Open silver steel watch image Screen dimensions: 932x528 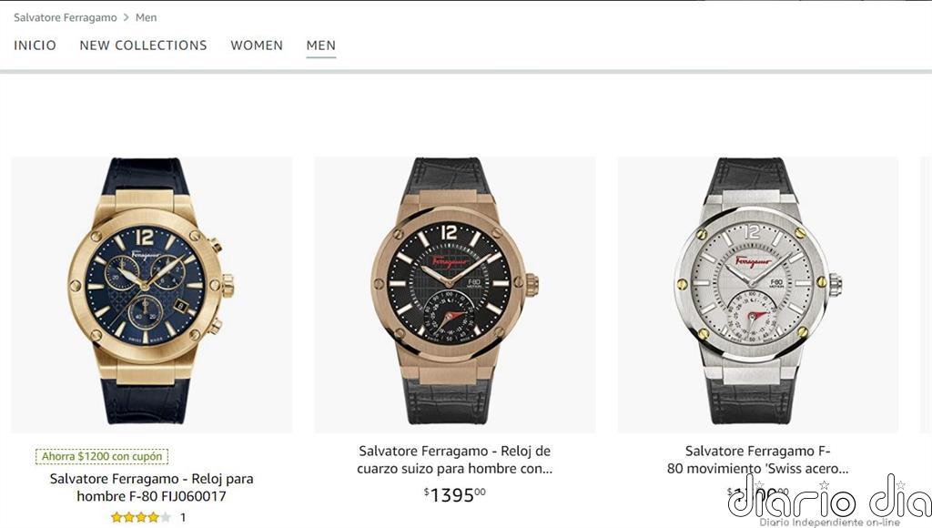click(758, 294)
